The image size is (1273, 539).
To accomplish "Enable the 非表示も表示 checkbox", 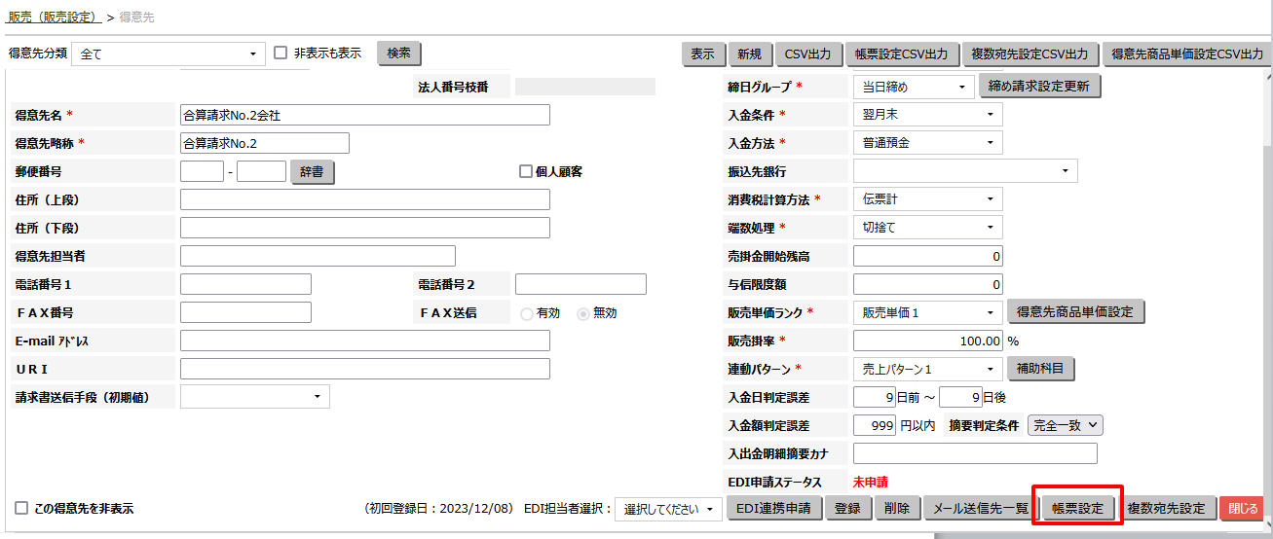I will (x=281, y=54).
